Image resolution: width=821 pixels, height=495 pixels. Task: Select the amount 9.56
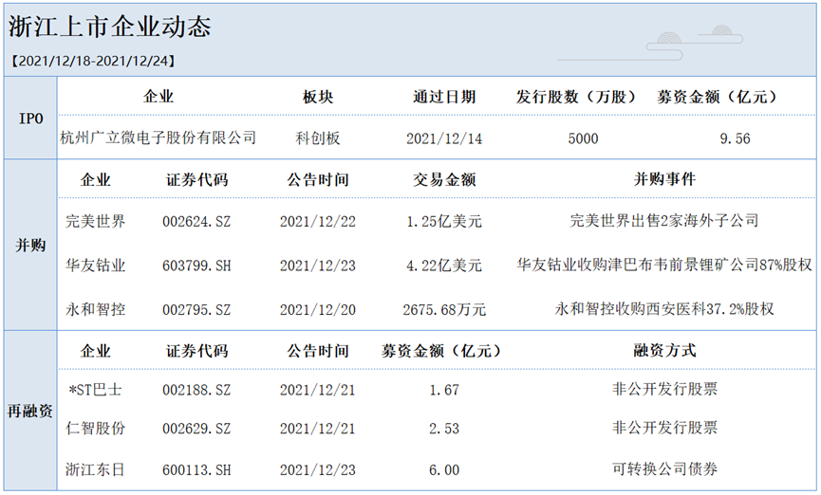point(736,138)
